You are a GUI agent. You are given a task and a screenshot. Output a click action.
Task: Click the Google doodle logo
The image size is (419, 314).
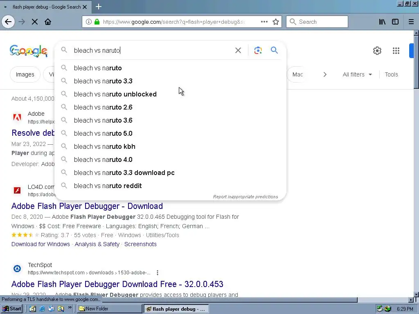pos(29,50)
